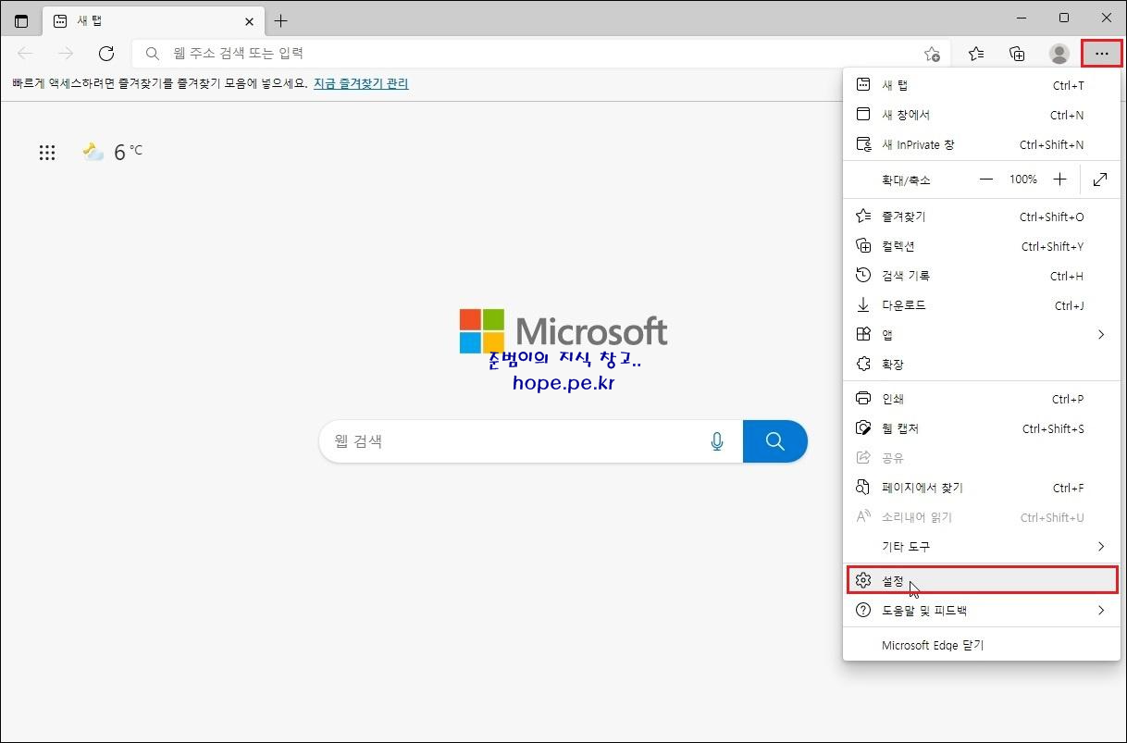Open the profile avatar icon

coord(1059,54)
